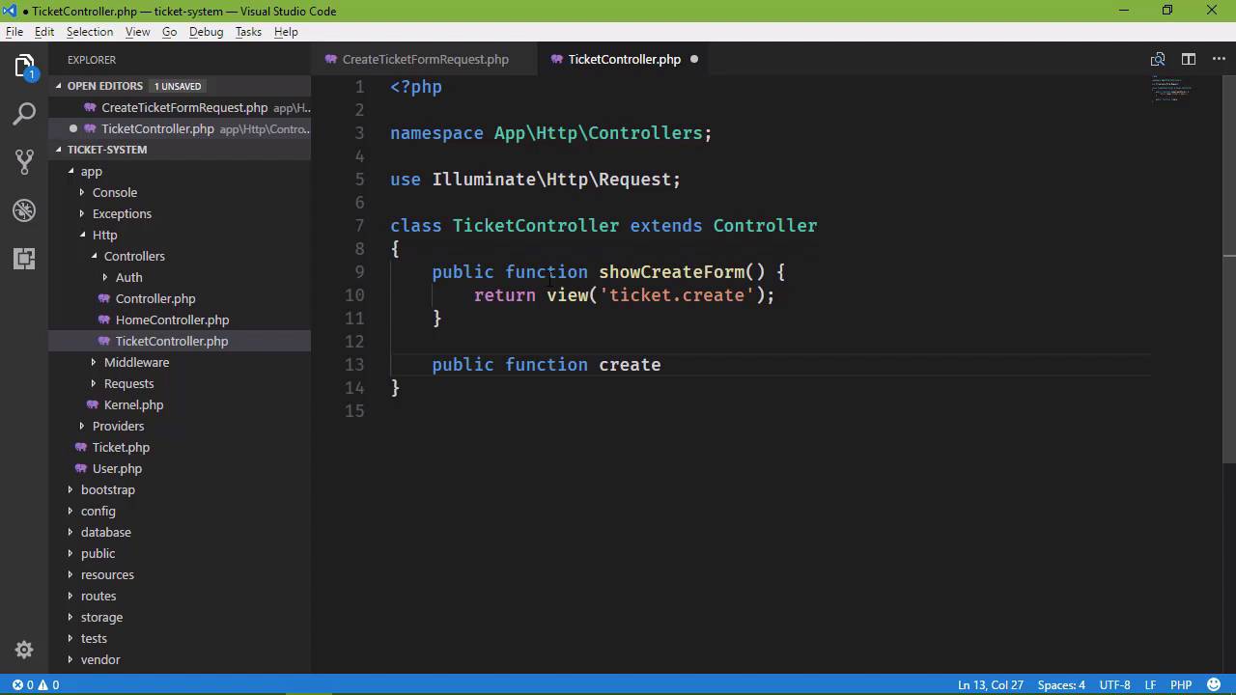Expand the routes folder
Image resolution: width=1236 pixels, height=695 pixels.
[70, 596]
